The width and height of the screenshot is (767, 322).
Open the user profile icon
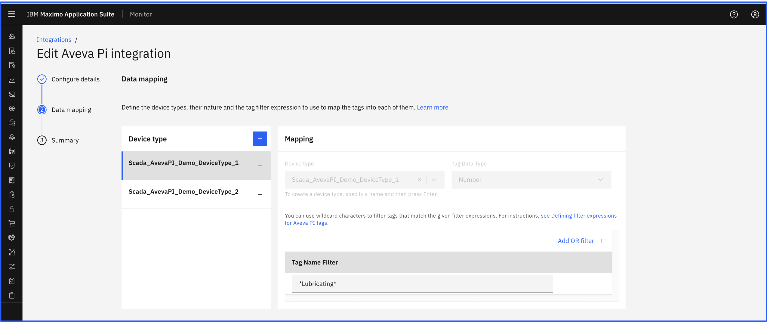(x=755, y=14)
